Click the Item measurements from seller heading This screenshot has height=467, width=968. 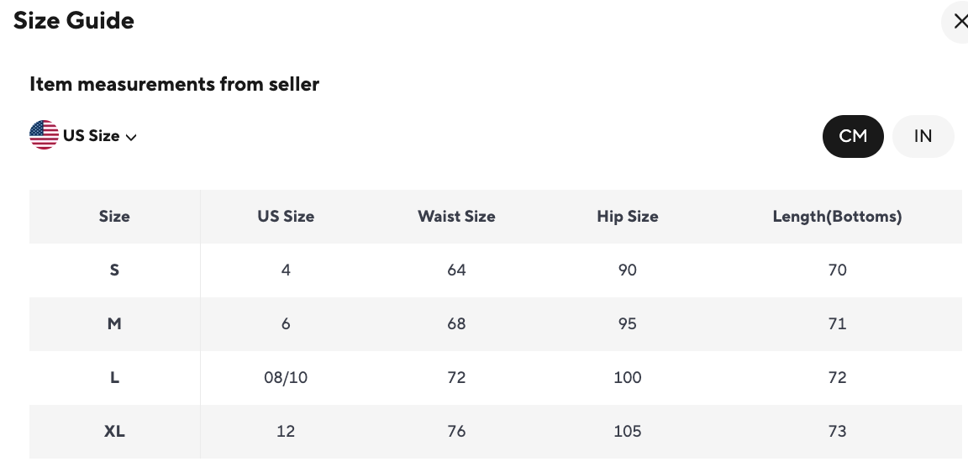point(174,84)
